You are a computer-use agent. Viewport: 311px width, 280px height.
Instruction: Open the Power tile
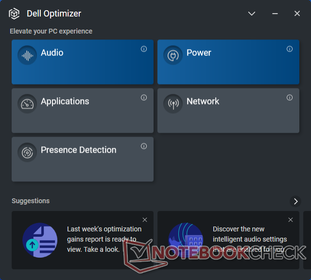(x=228, y=62)
